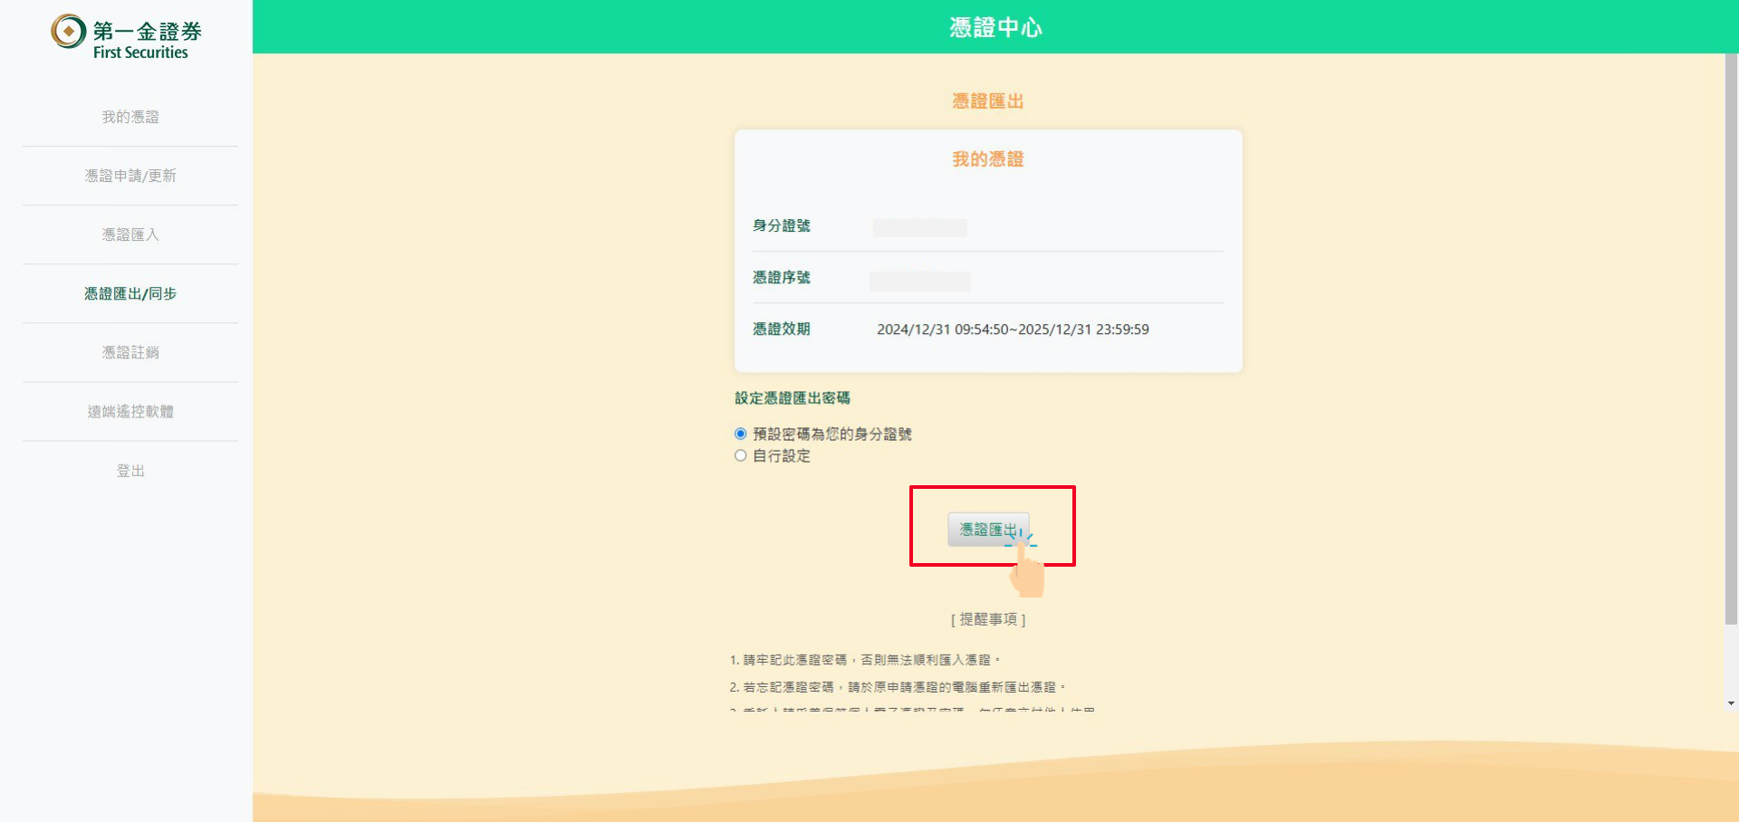
Task: Click 登出 to log out
Action: (x=130, y=471)
